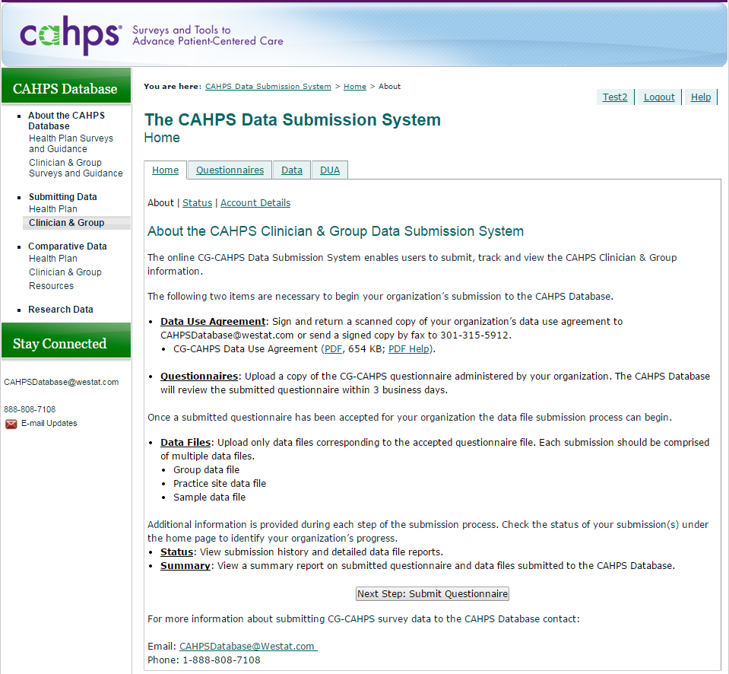Viewport: 729px width, 674px height.
Task: Click Next Step: Submit Questionnaire button
Action: pos(433,593)
